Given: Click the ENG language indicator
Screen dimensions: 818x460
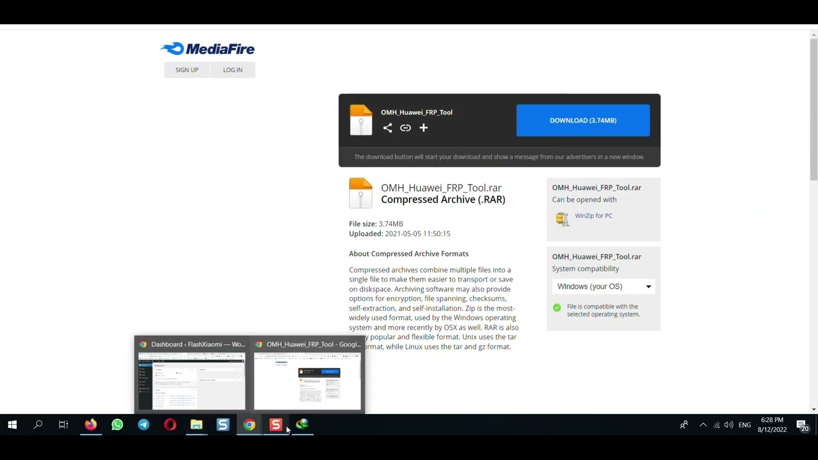Looking at the screenshot, I should tap(745, 425).
